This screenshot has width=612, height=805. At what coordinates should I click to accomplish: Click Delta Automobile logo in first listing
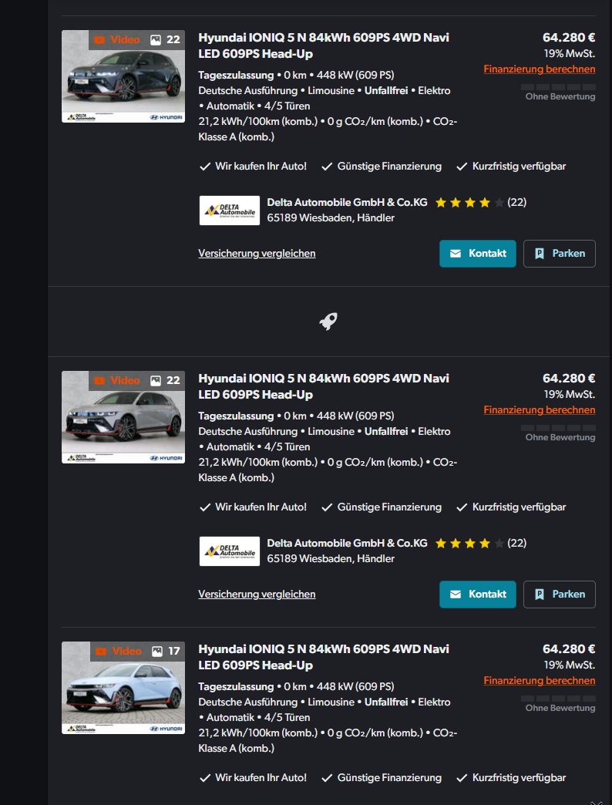pos(230,211)
